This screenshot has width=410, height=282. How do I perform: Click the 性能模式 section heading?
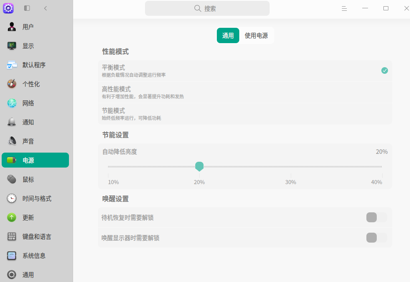tap(115, 52)
